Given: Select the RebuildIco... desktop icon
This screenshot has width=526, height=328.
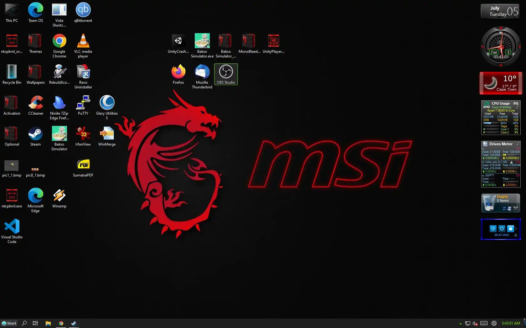Looking at the screenshot, I should [x=59, y=75].
